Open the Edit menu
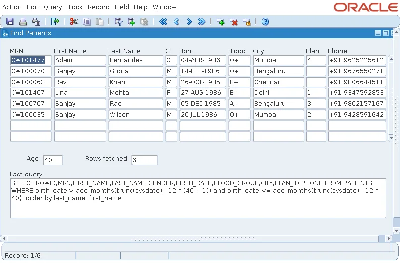This screenshot has height=263, width=400. [33, 7]
